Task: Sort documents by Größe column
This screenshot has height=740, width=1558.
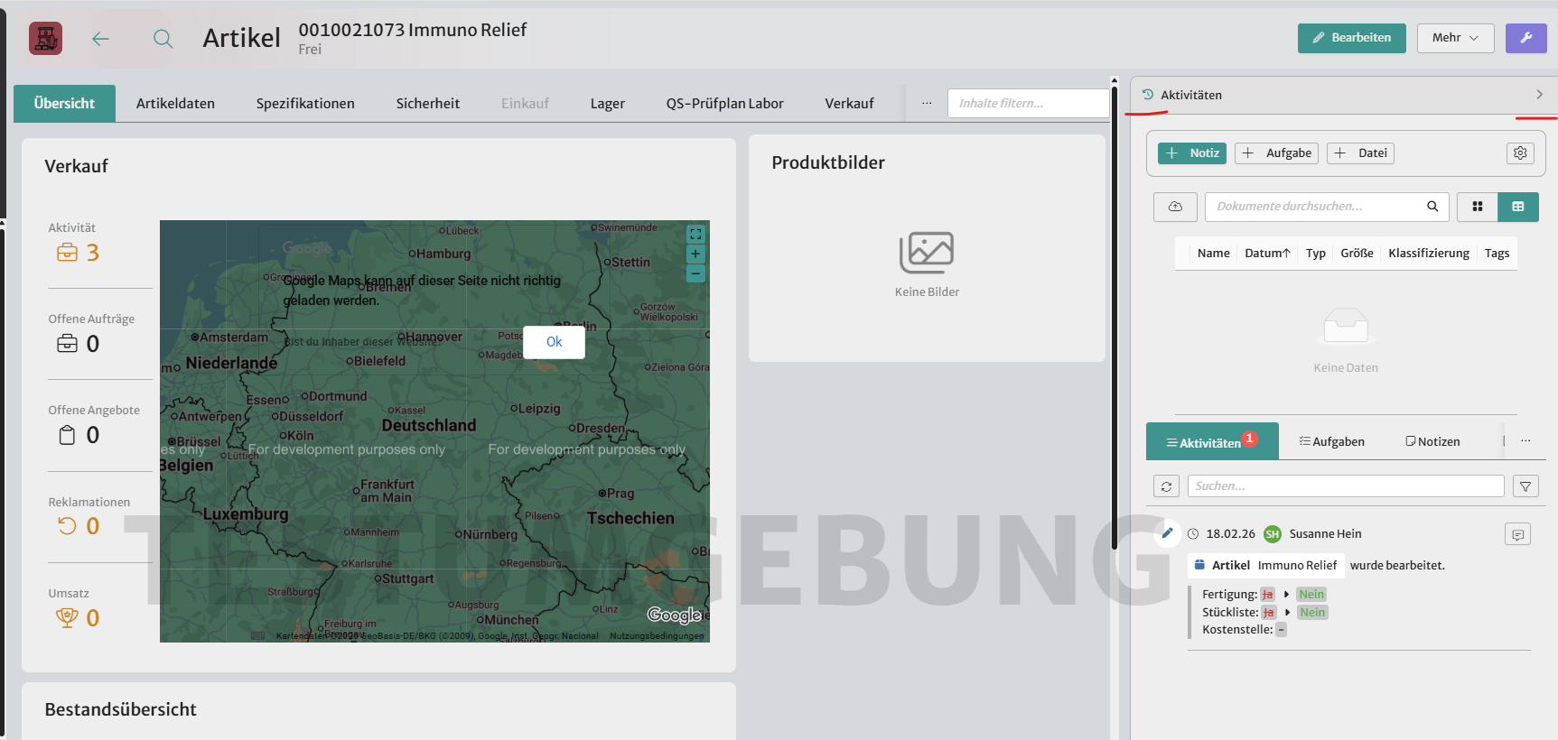Action: (x=1357, y=254)
